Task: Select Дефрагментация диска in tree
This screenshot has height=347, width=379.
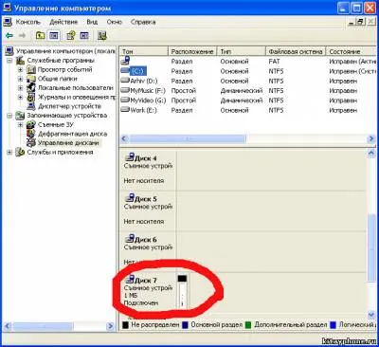Action: tap(72, 134)
